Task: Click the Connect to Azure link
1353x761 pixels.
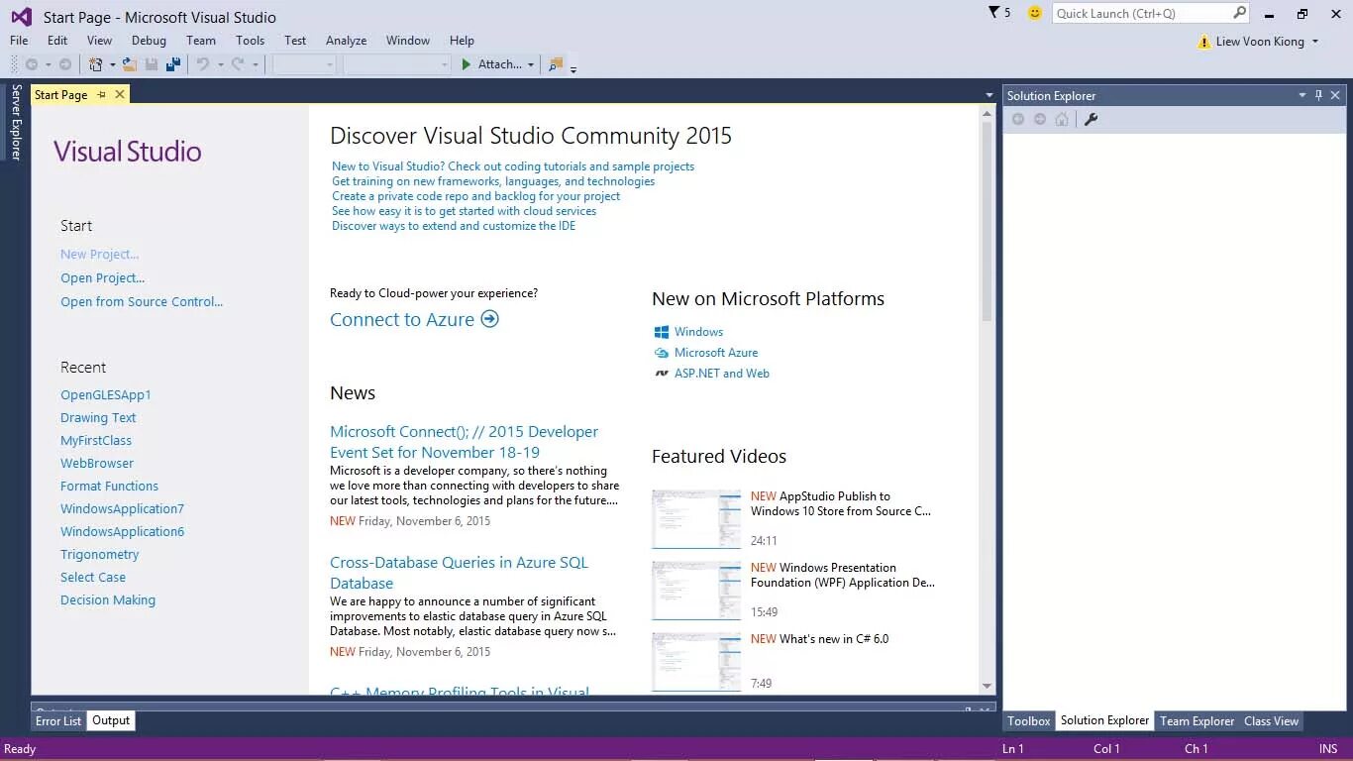Action: coord(402,319)
